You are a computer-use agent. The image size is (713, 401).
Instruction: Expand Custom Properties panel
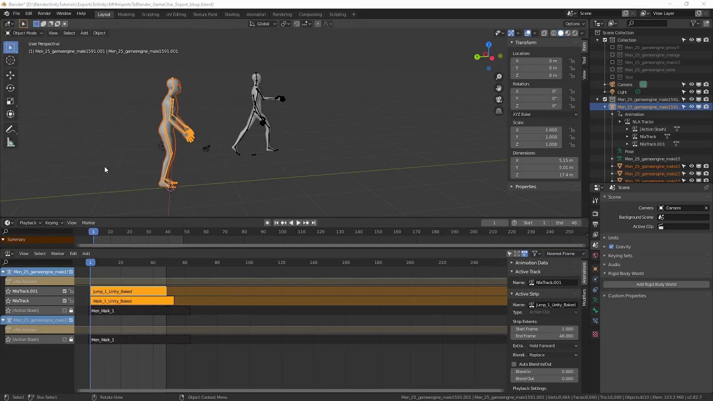627,296
